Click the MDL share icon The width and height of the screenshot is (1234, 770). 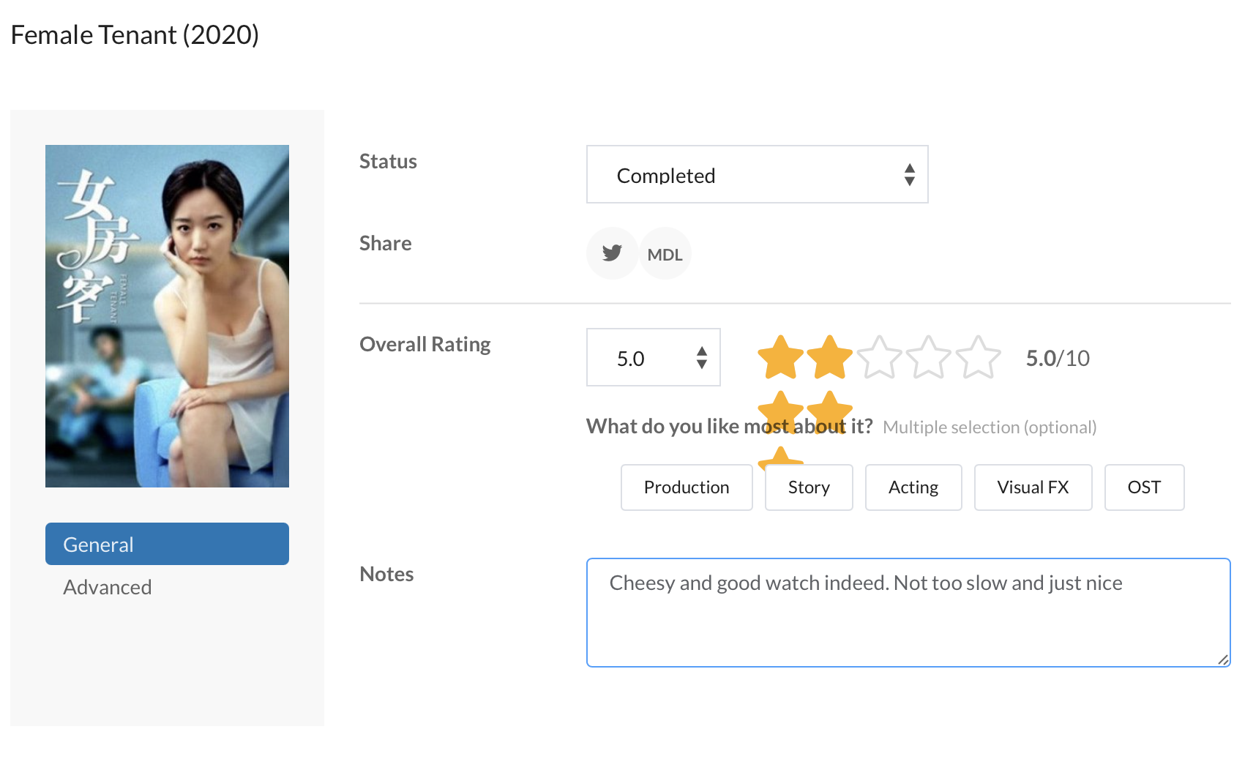click(665, 254)
